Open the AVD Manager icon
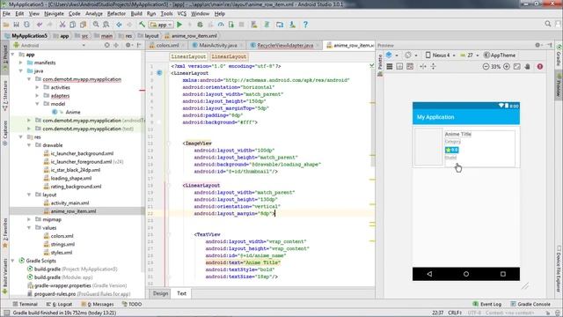 pos(280,25)
